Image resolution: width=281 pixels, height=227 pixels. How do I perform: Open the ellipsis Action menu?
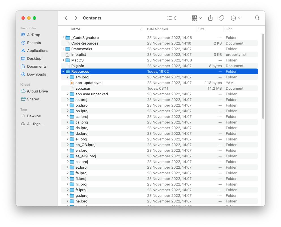click(235, 18)
